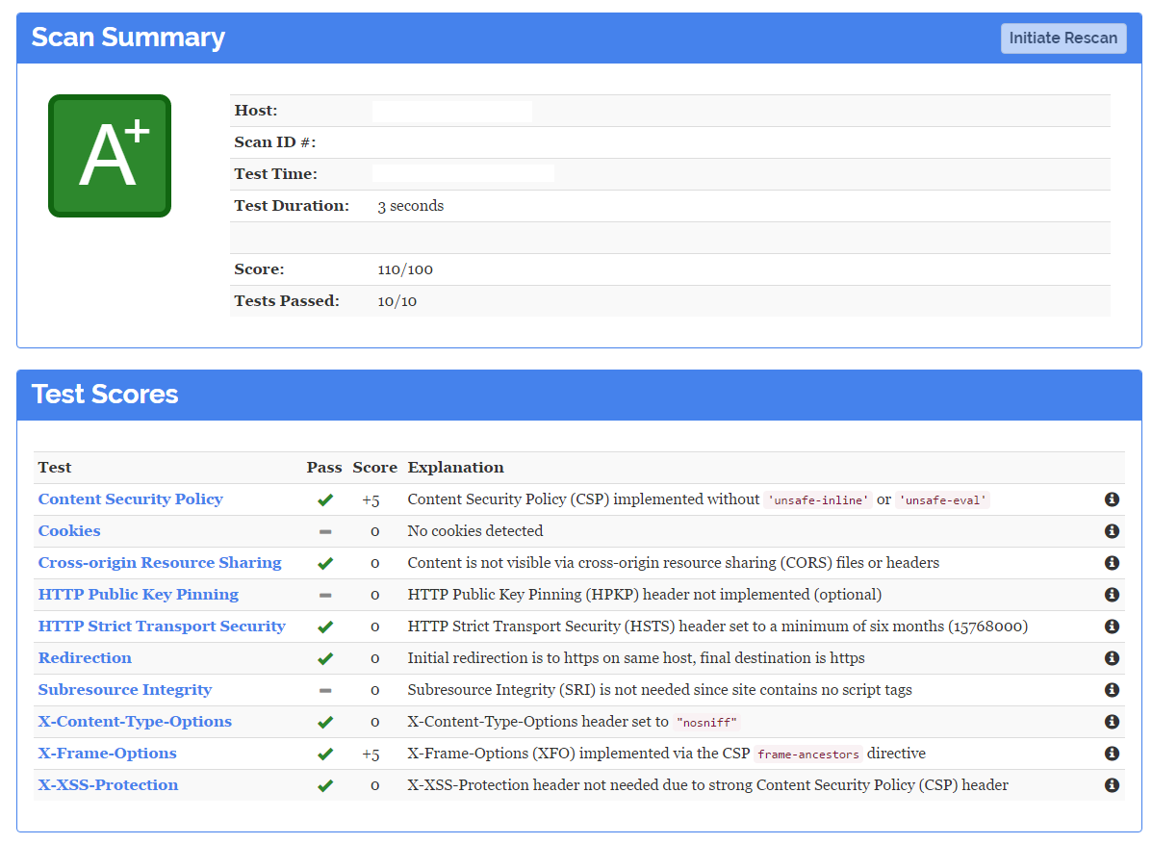Click the '3 seconds' test duration value

tap(411, 206)
